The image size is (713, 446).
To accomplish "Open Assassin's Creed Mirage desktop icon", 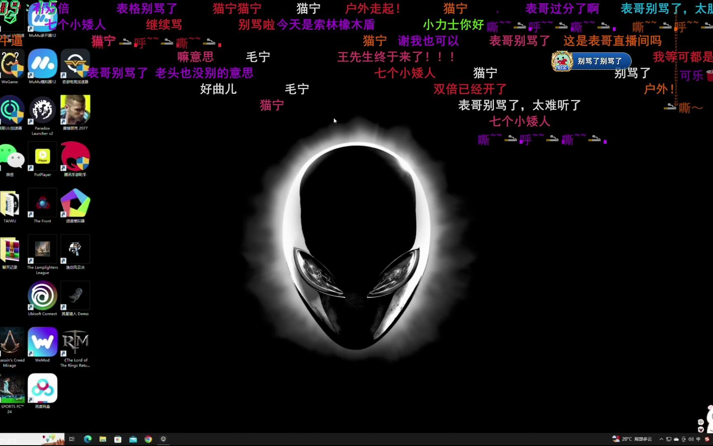I will [12, 348].
